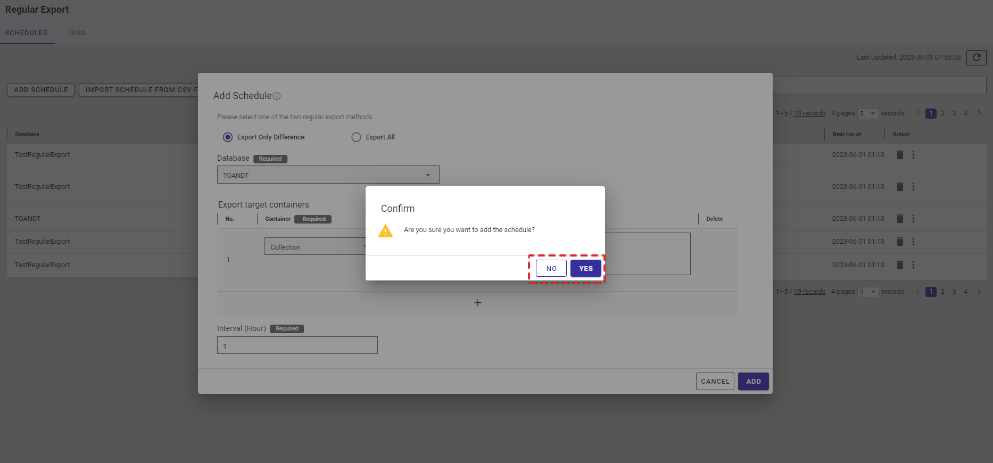The image size is (993, 463).
Task: Open the three-dot menu in the first schedule row
Action: pyautogui.click(x=913, y=155)
